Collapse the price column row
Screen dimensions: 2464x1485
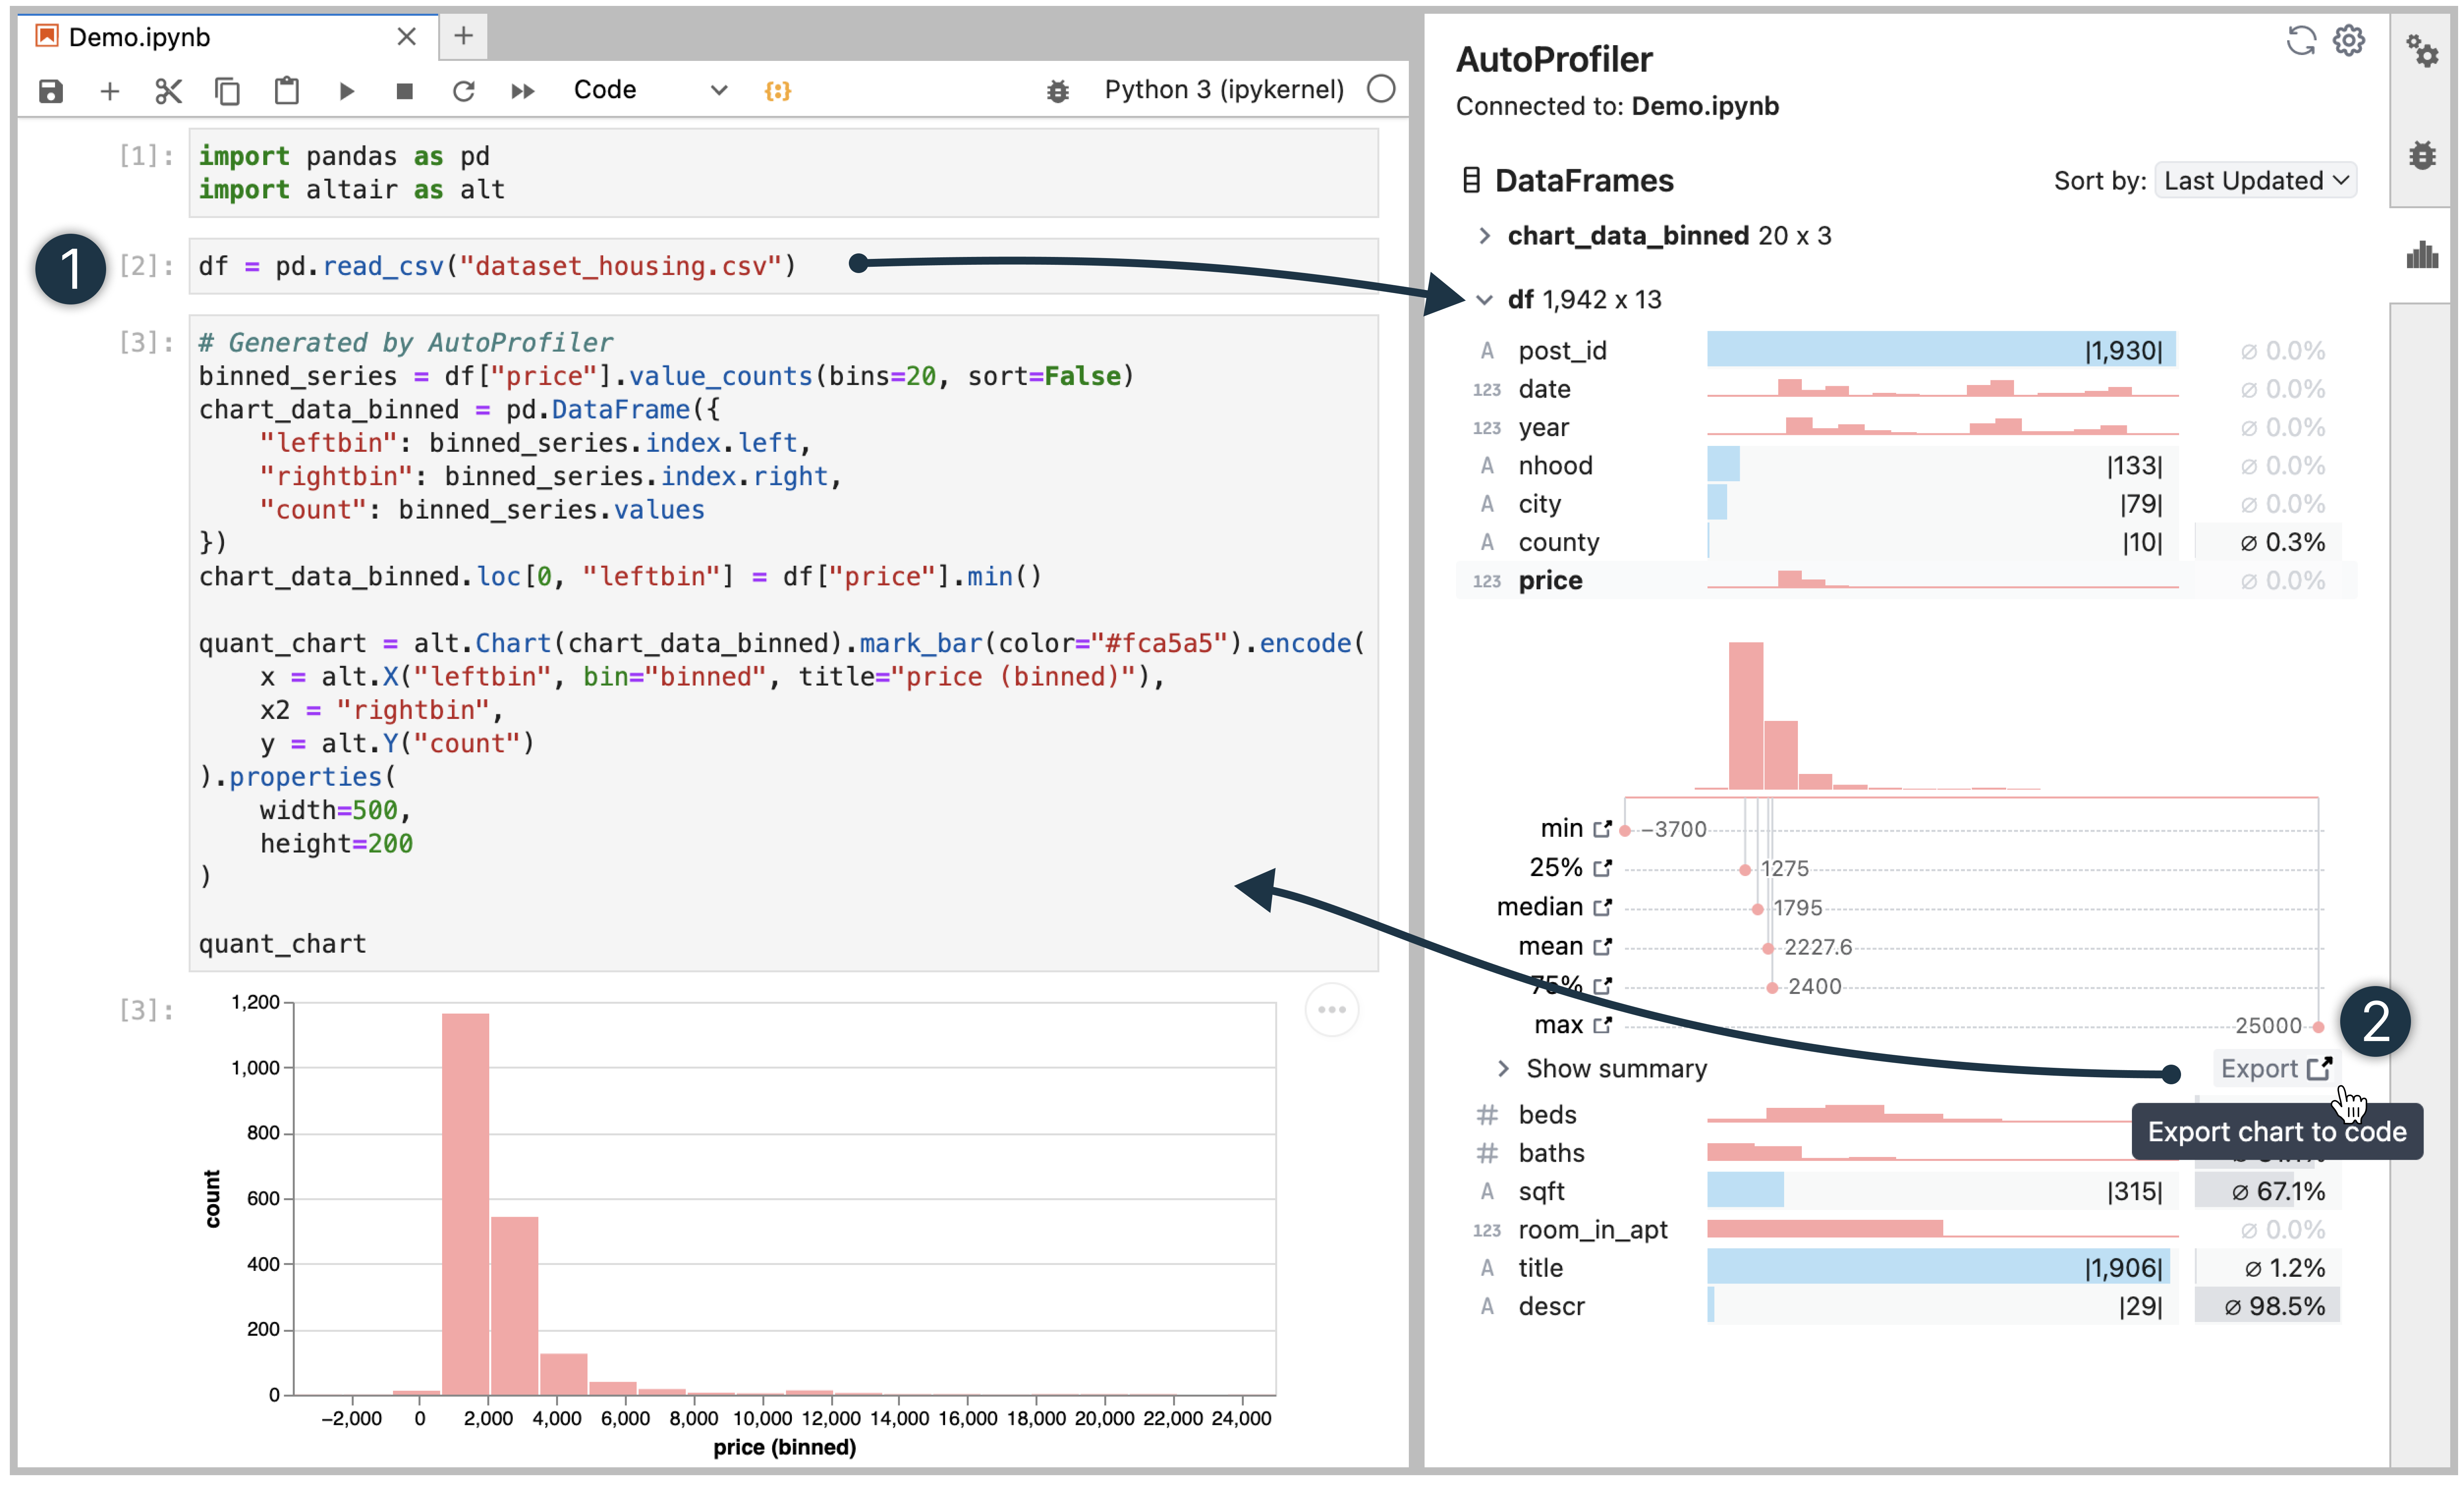coord(1906,581)
